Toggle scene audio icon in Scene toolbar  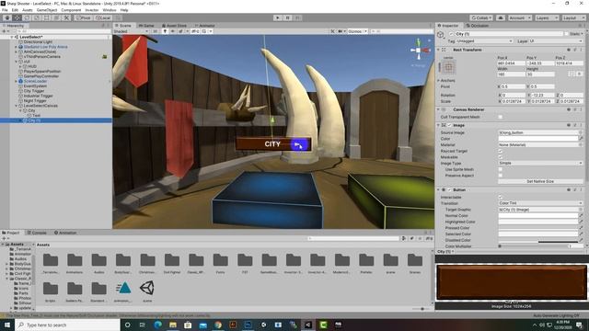[x=173, y=31]
